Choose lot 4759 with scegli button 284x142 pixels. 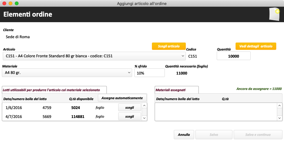[x=130, y=108]
